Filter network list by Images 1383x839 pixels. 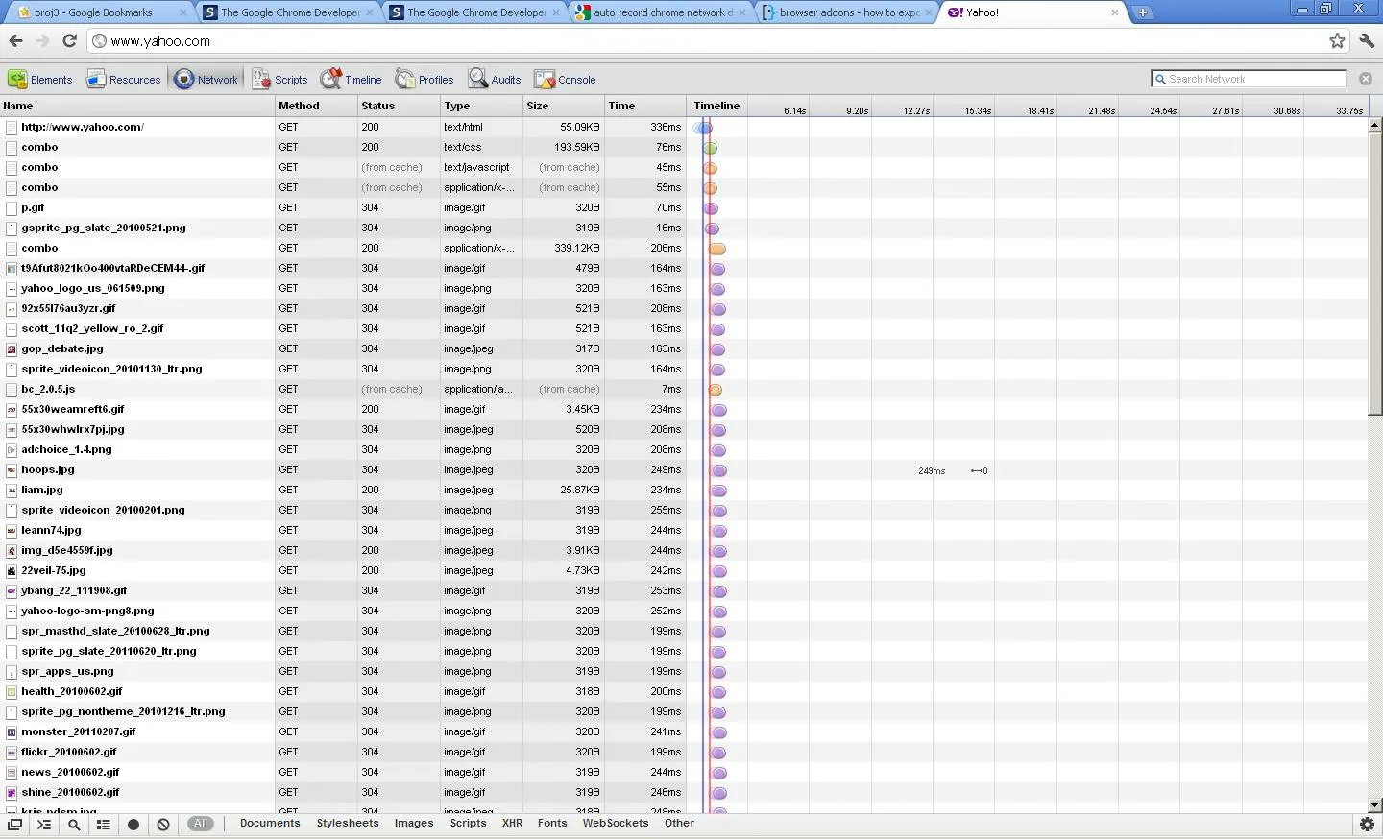tap(414, 824)
